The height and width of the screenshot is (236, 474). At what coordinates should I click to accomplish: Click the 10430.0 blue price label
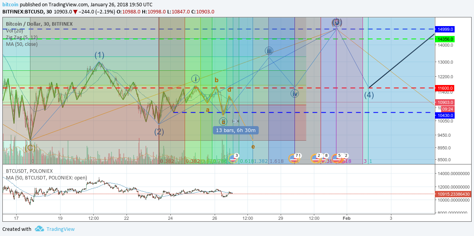click(445, 115)
